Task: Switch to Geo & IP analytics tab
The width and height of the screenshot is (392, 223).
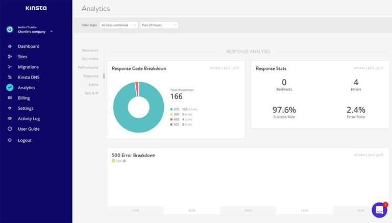Action: click(91, 93)
